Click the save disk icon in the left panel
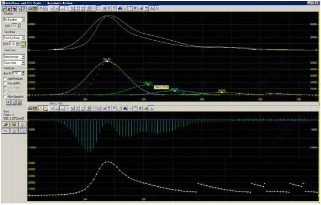 (14, 124)
